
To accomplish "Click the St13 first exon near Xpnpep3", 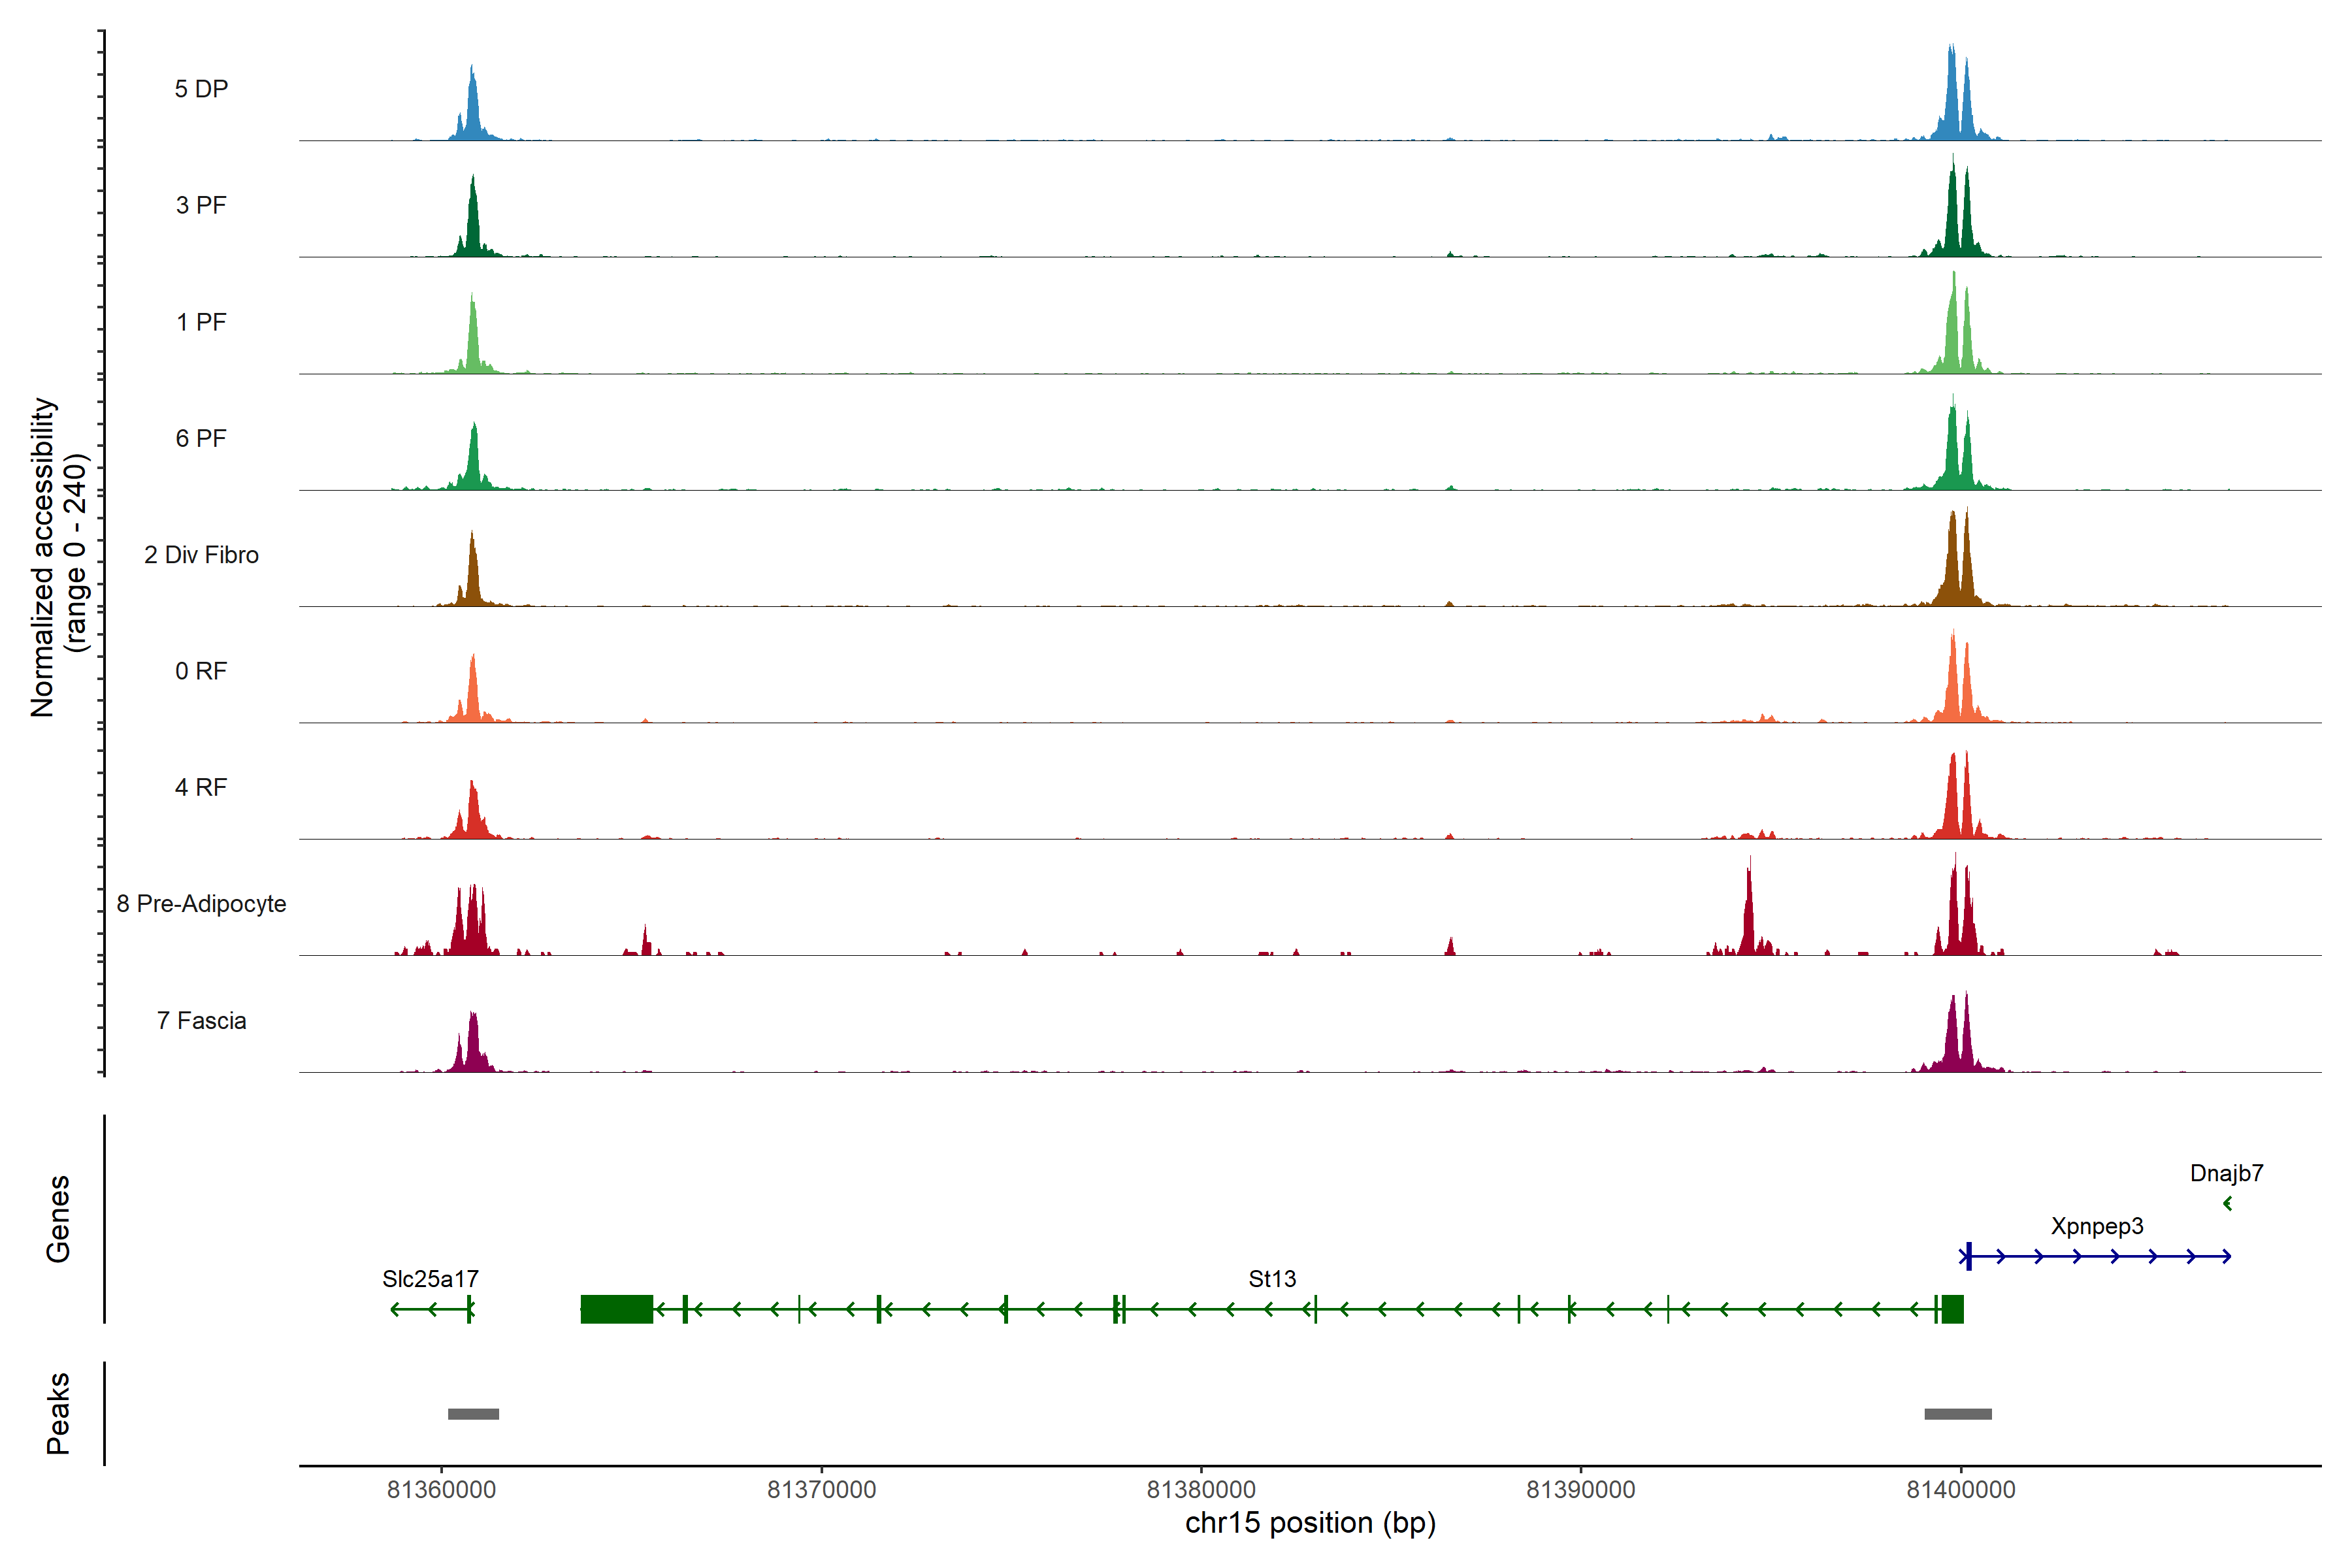I will click(x=1952, y=1309).
